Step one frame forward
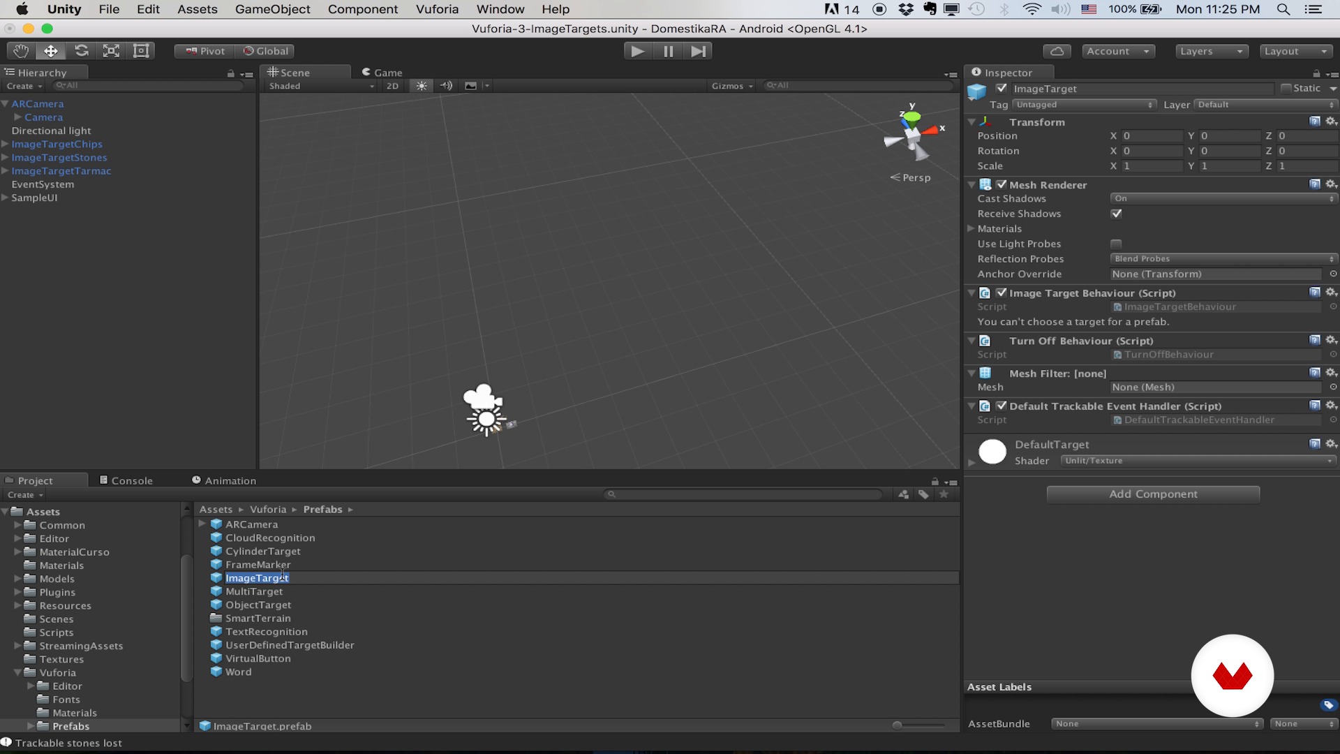This screenshot has width=1340, height=754. tap(698, 51)
